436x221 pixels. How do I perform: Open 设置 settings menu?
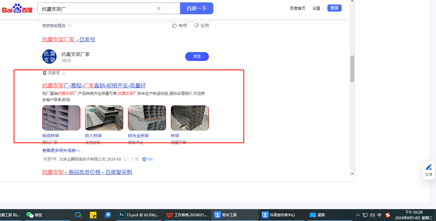(316, 8)
